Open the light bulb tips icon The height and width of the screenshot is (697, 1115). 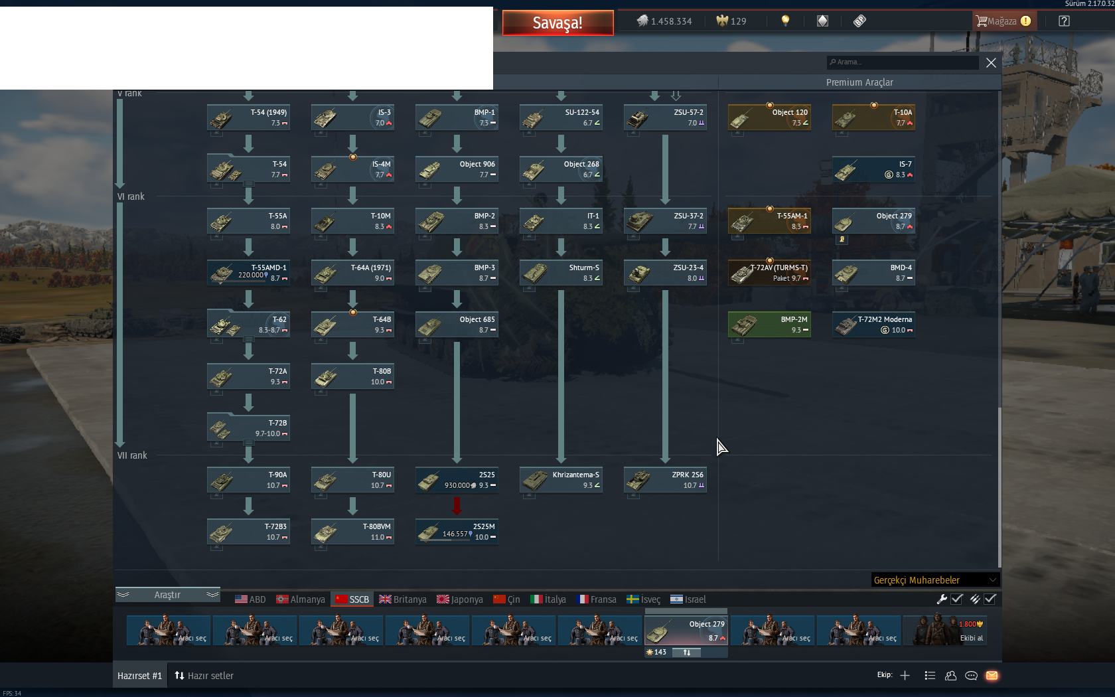[x=786, y=21]
